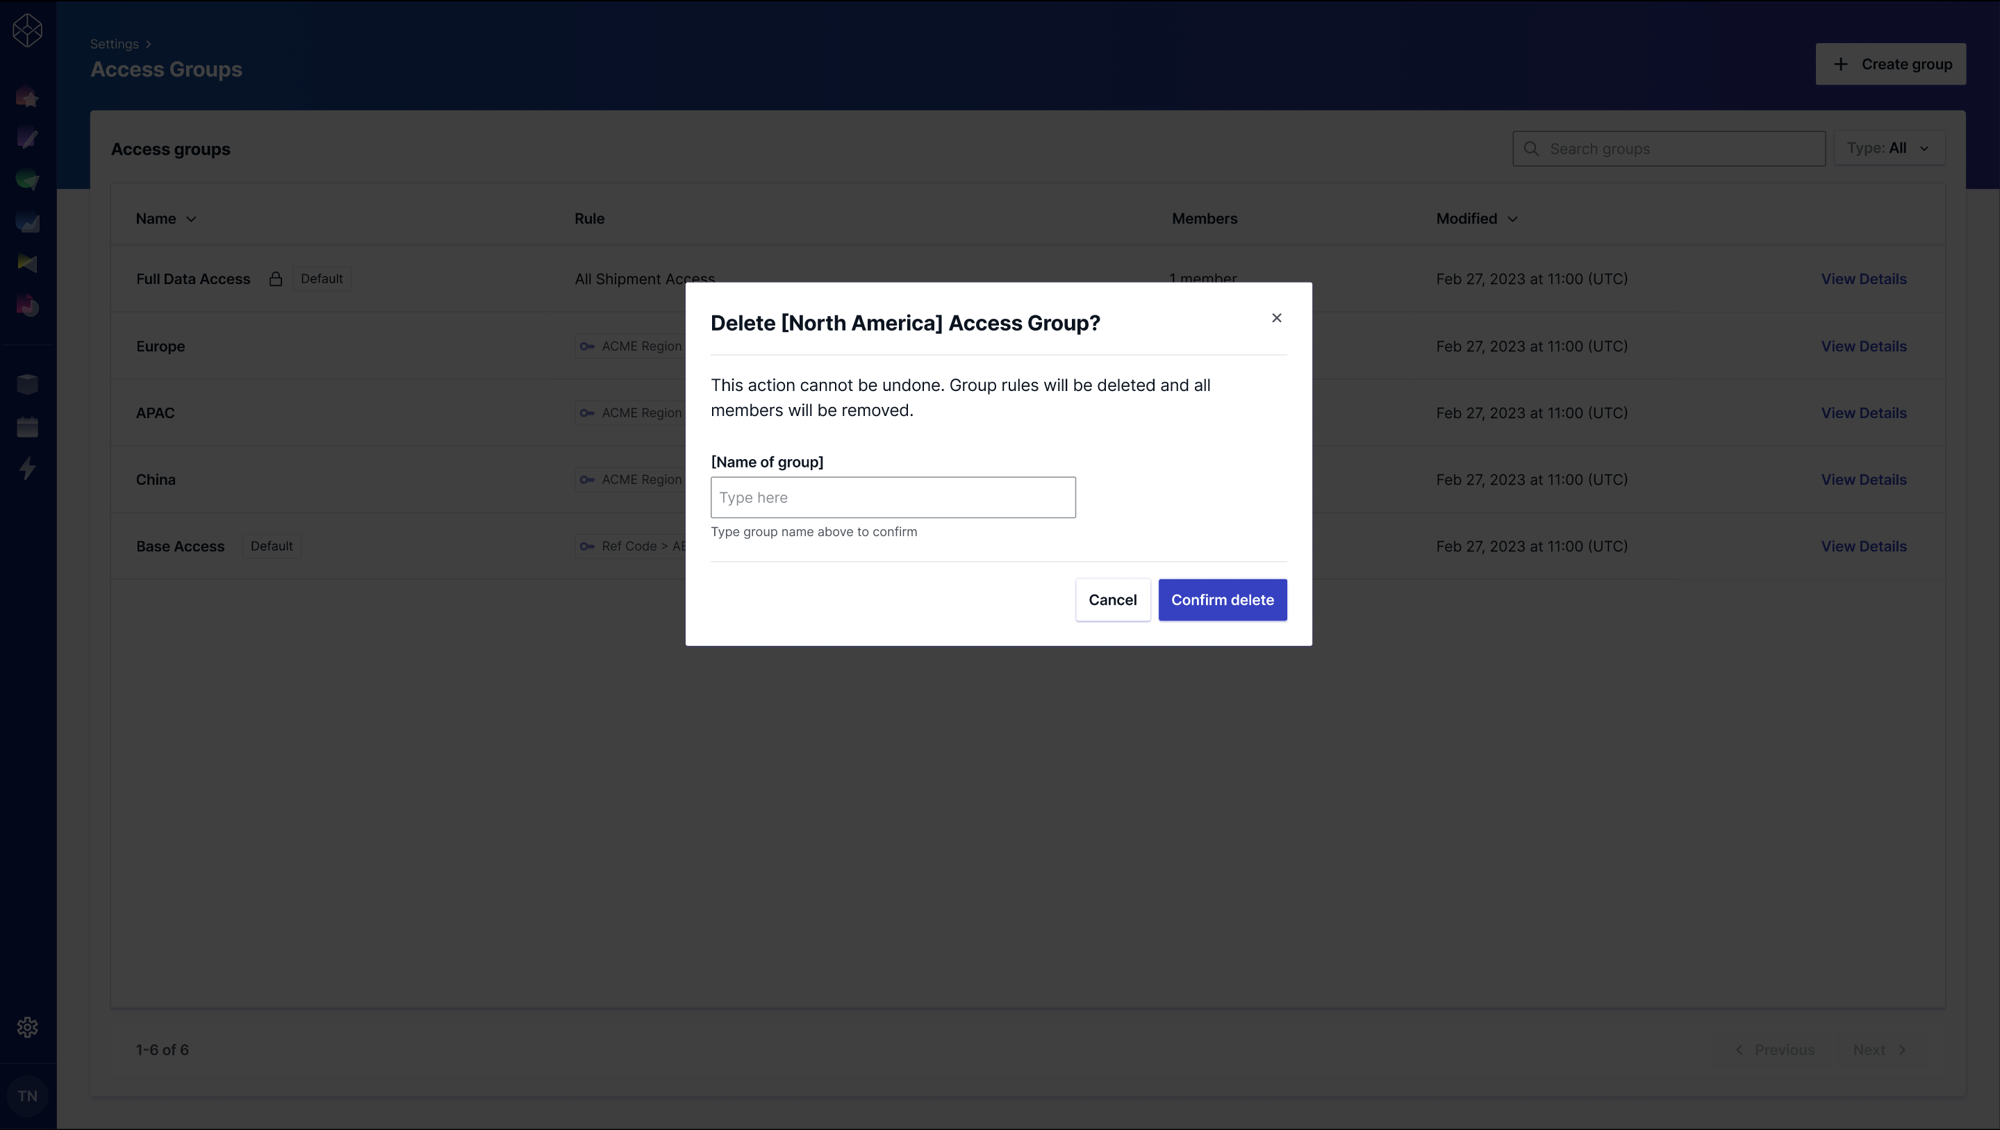The height and width of the screenshot is (1130, 2000).
Task: Click the key icon in Base Access row
Action: point(587,547)
